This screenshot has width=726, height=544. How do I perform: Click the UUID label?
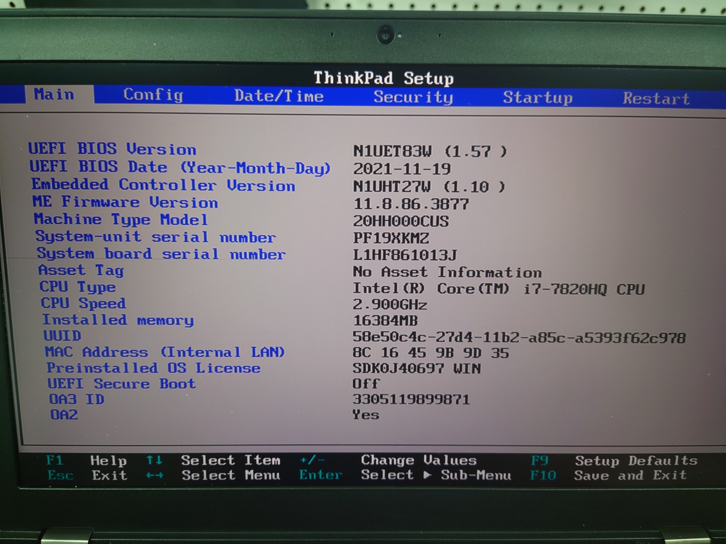click(x=62, y=335)
